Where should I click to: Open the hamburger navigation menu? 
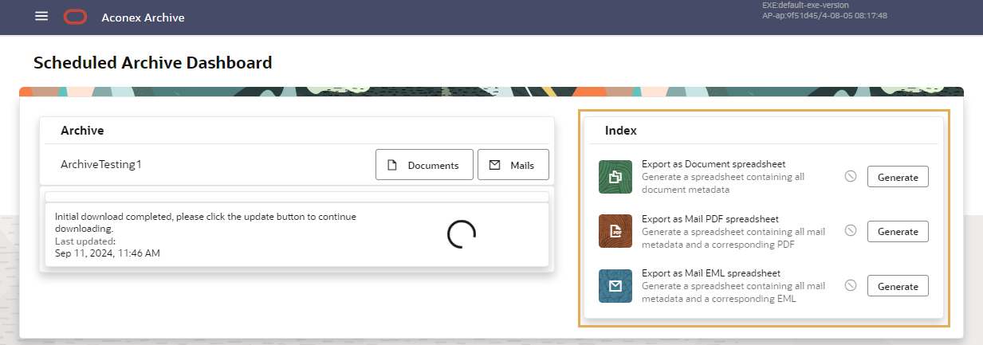click(41, 17)
